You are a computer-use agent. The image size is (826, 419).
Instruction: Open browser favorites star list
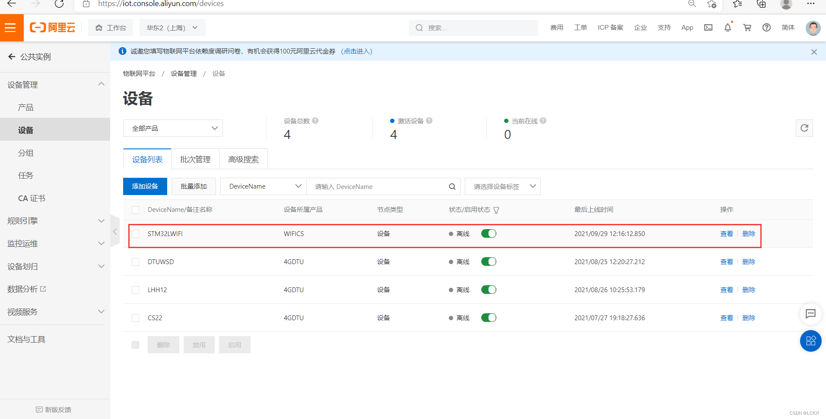coord(737,4)
